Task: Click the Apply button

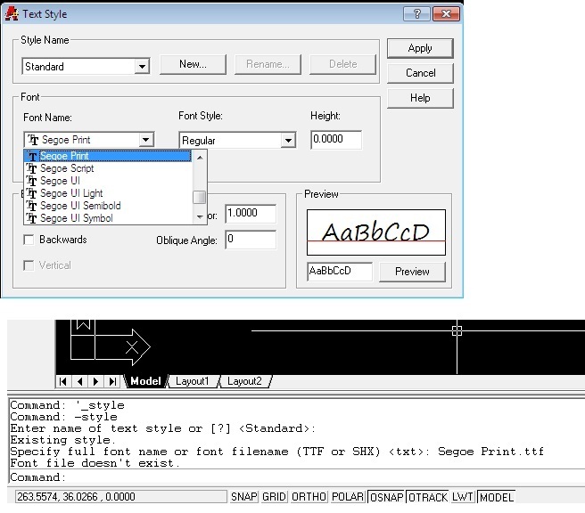Action: [x=420, y=48]
